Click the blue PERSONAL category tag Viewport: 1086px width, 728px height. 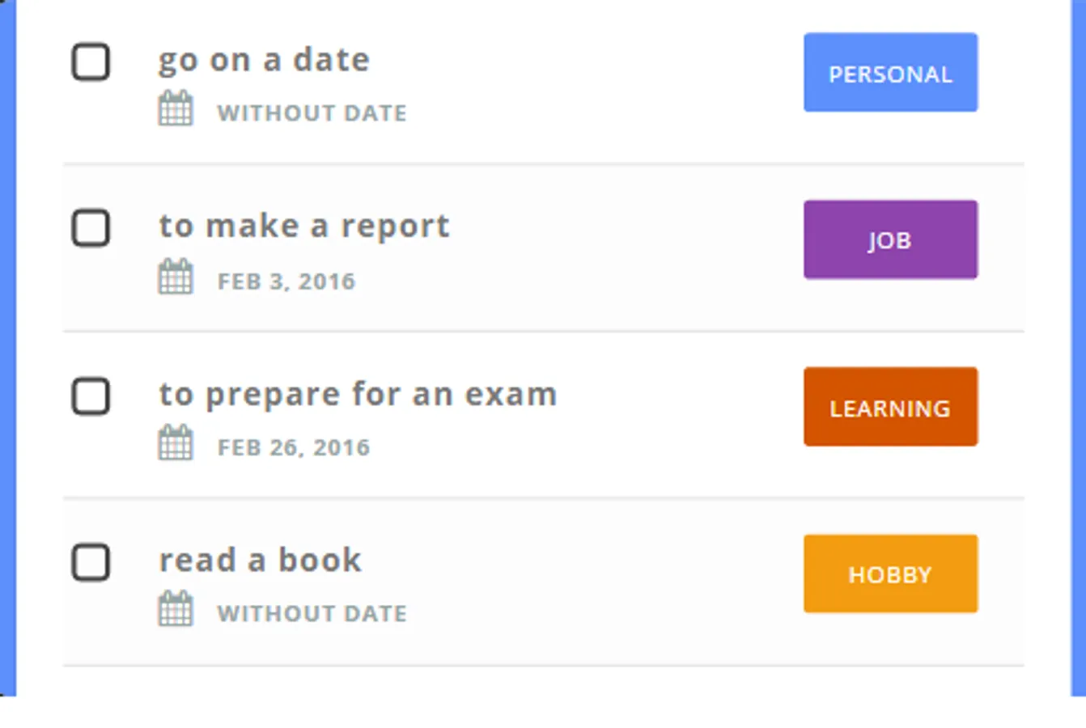pyautogui.click(x=890, y=73)
